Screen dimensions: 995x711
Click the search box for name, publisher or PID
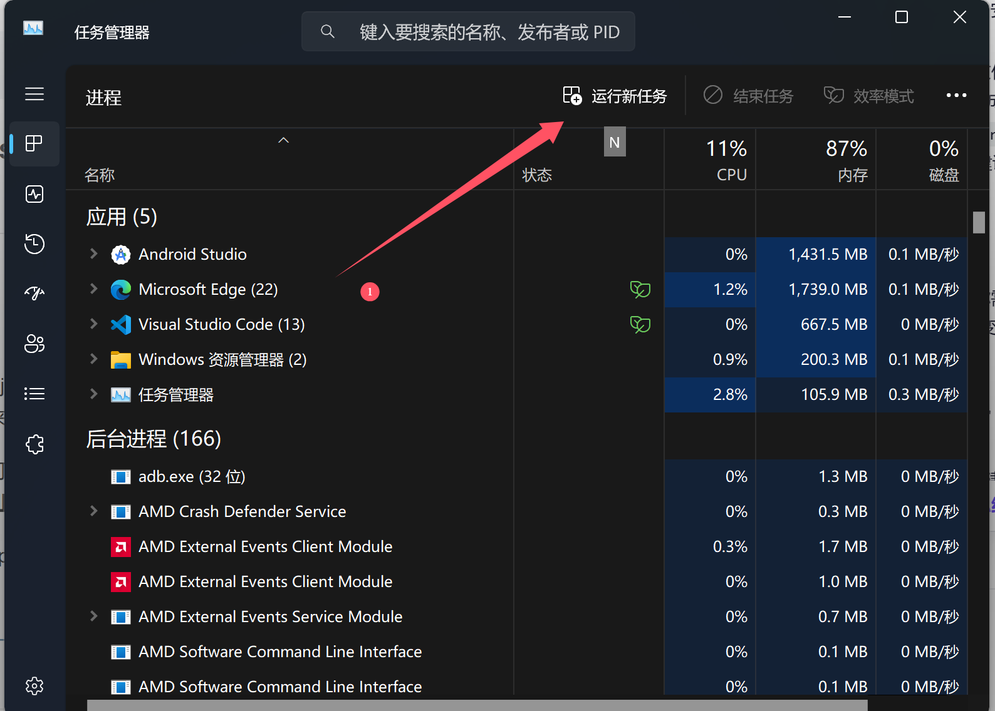pyautogui.click(x=468, y=31)
